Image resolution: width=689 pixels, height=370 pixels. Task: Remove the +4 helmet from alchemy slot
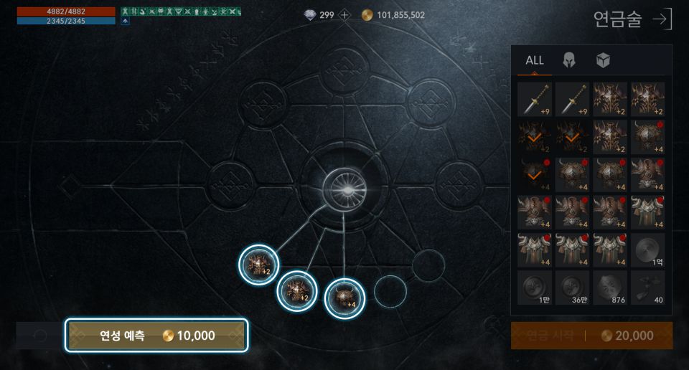344,298
